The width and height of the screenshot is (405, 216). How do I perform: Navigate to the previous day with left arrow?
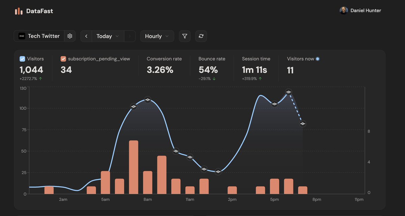click(x=86, y=36)
